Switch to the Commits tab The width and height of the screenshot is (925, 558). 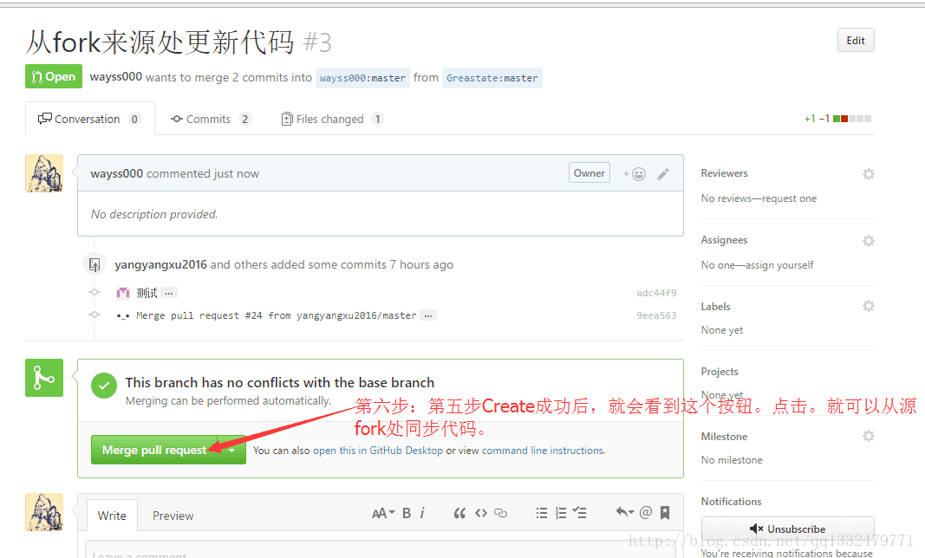tap(211, 120)
